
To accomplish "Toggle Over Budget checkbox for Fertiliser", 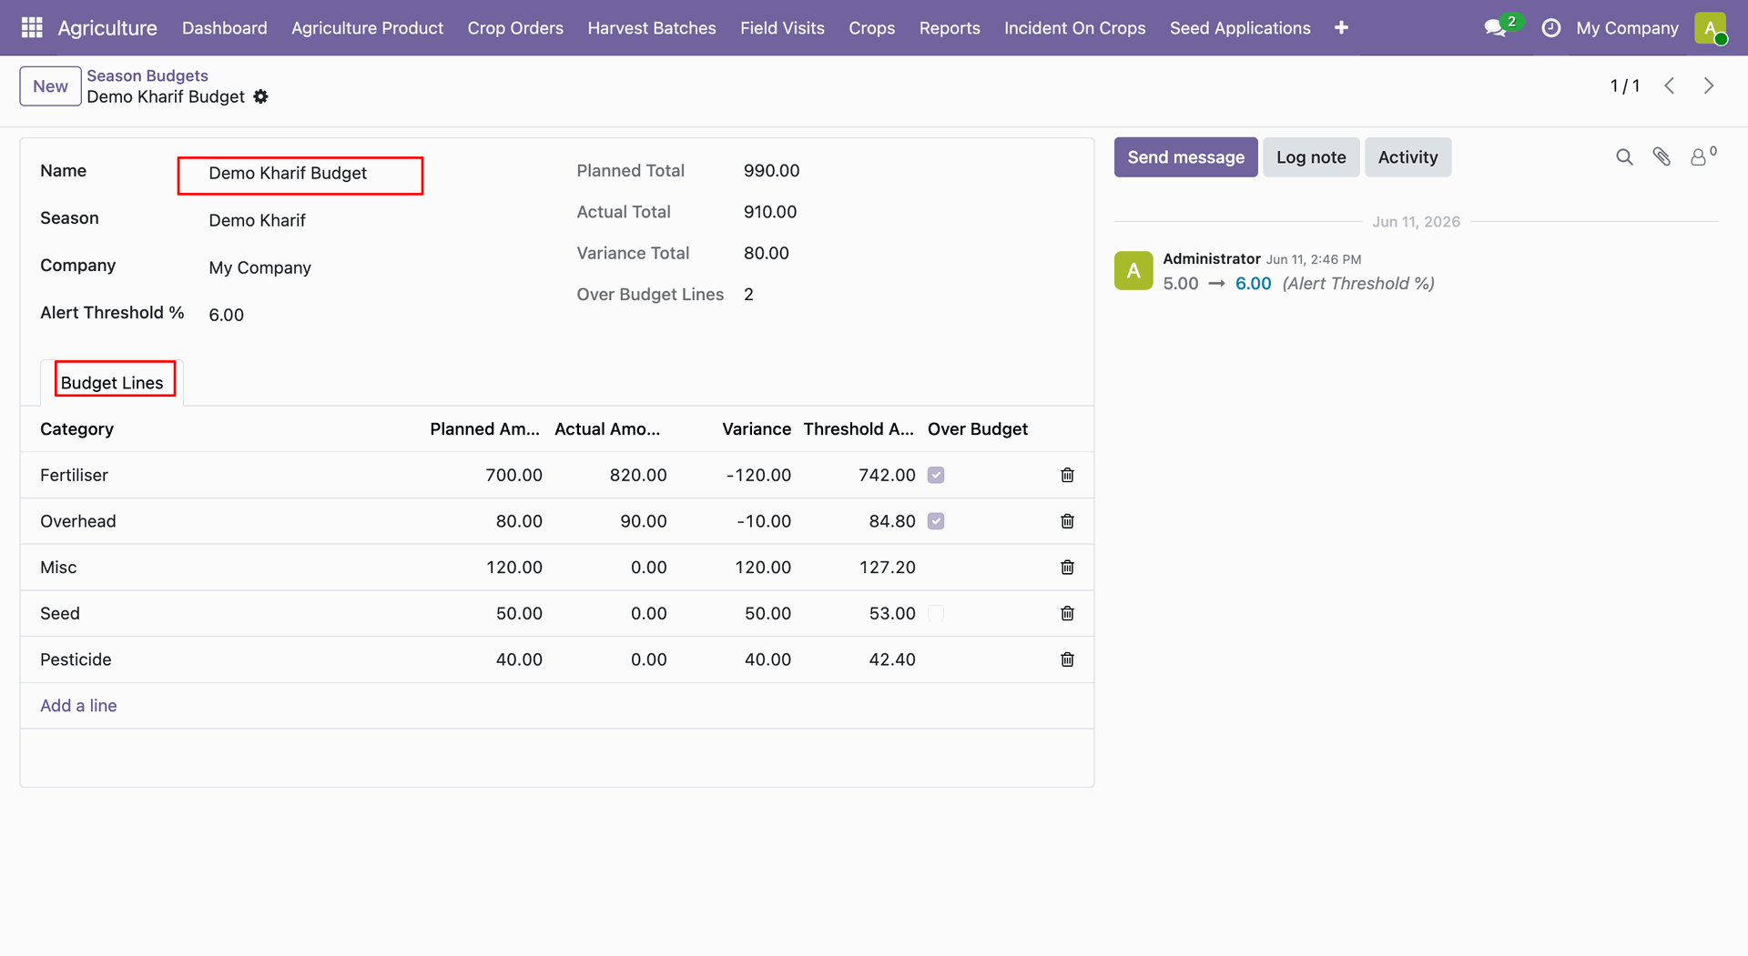I will [936, 475].
